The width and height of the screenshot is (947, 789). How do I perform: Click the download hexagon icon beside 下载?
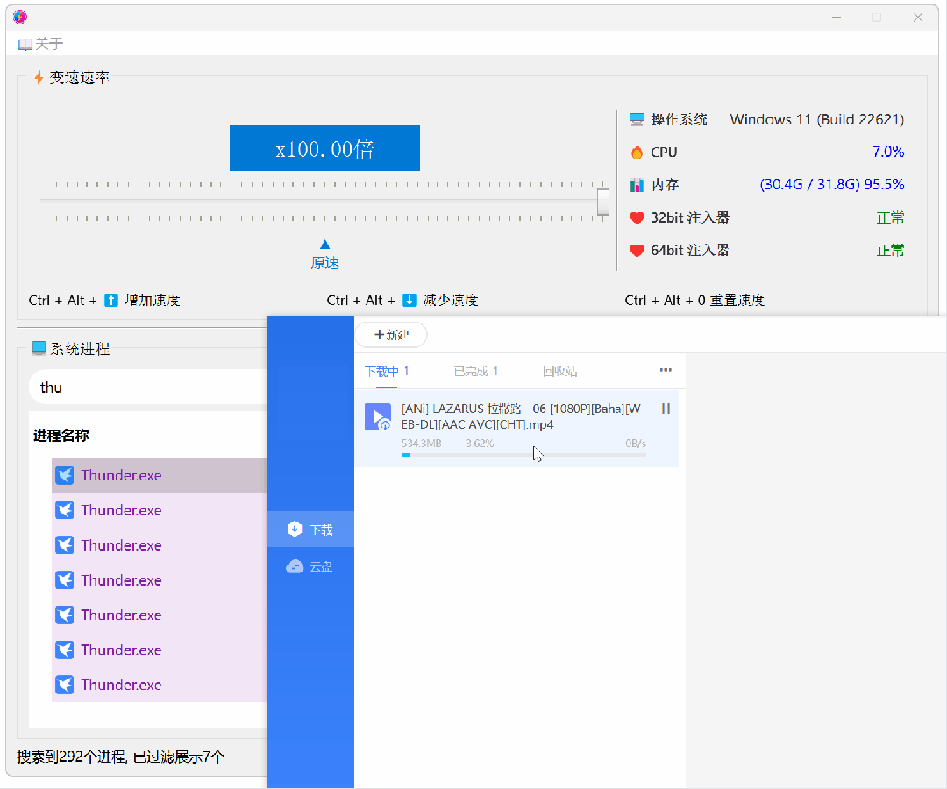click(295, 530)
